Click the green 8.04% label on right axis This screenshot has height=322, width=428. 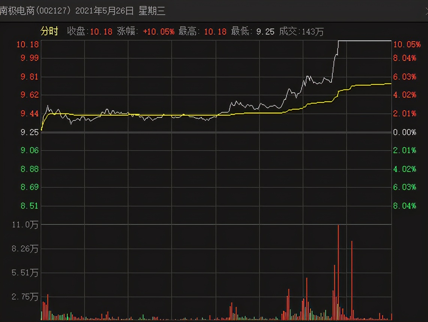[x=404, y=206]
